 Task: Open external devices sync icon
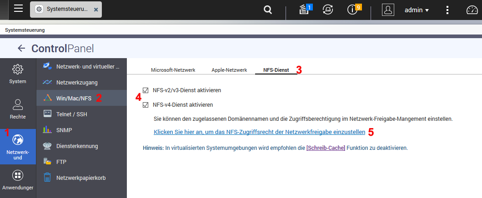328,10
